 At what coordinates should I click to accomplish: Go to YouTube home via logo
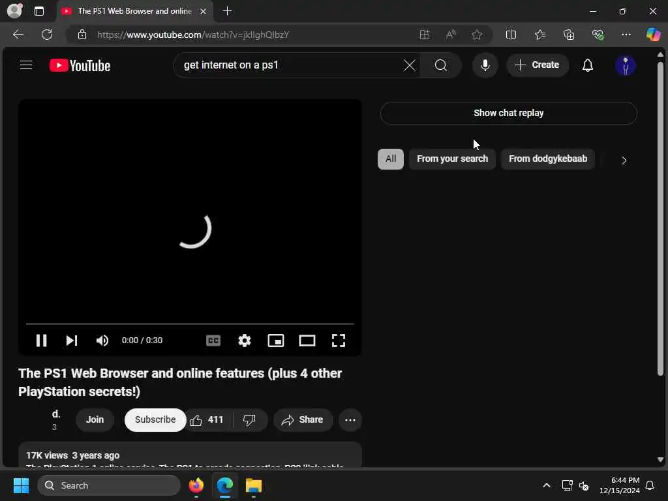[80, 66]
